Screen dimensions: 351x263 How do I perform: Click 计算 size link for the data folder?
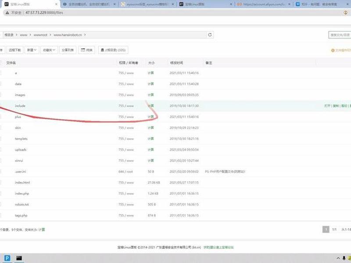150,84
